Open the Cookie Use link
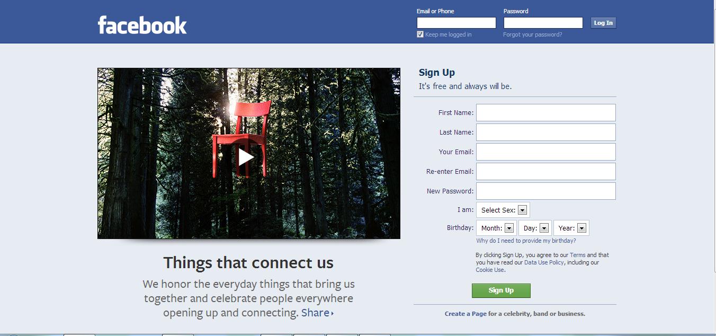Viewport: 716px width, 336px height. (490, 270)
